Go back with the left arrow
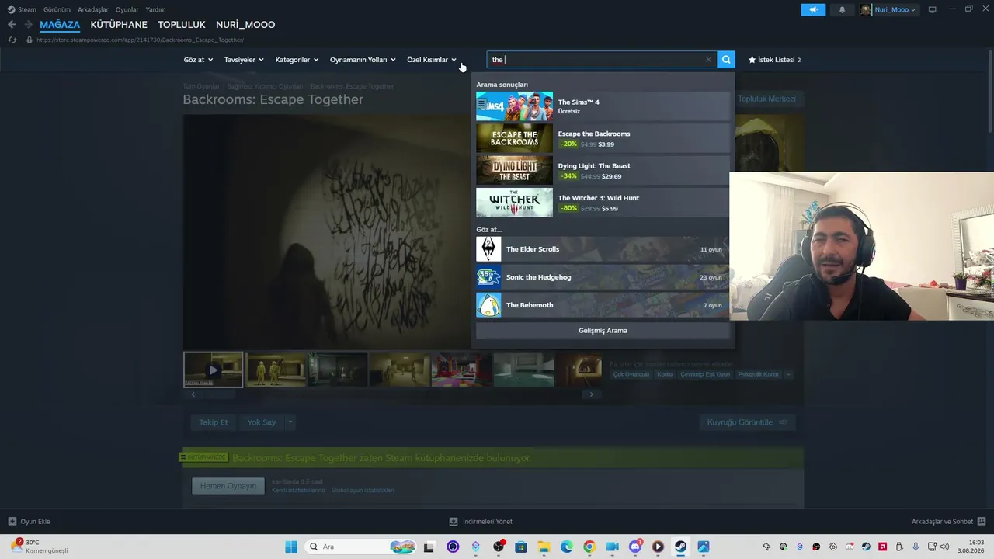Screen dimensions: 994x559 tap(12, 25)
